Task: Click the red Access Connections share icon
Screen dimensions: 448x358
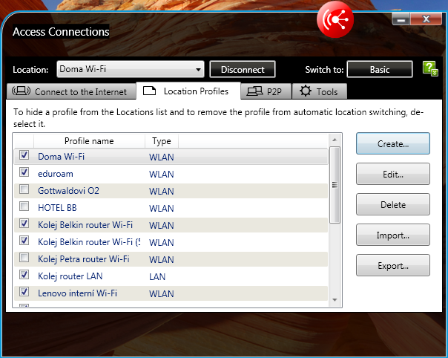Action: [335, 21]
